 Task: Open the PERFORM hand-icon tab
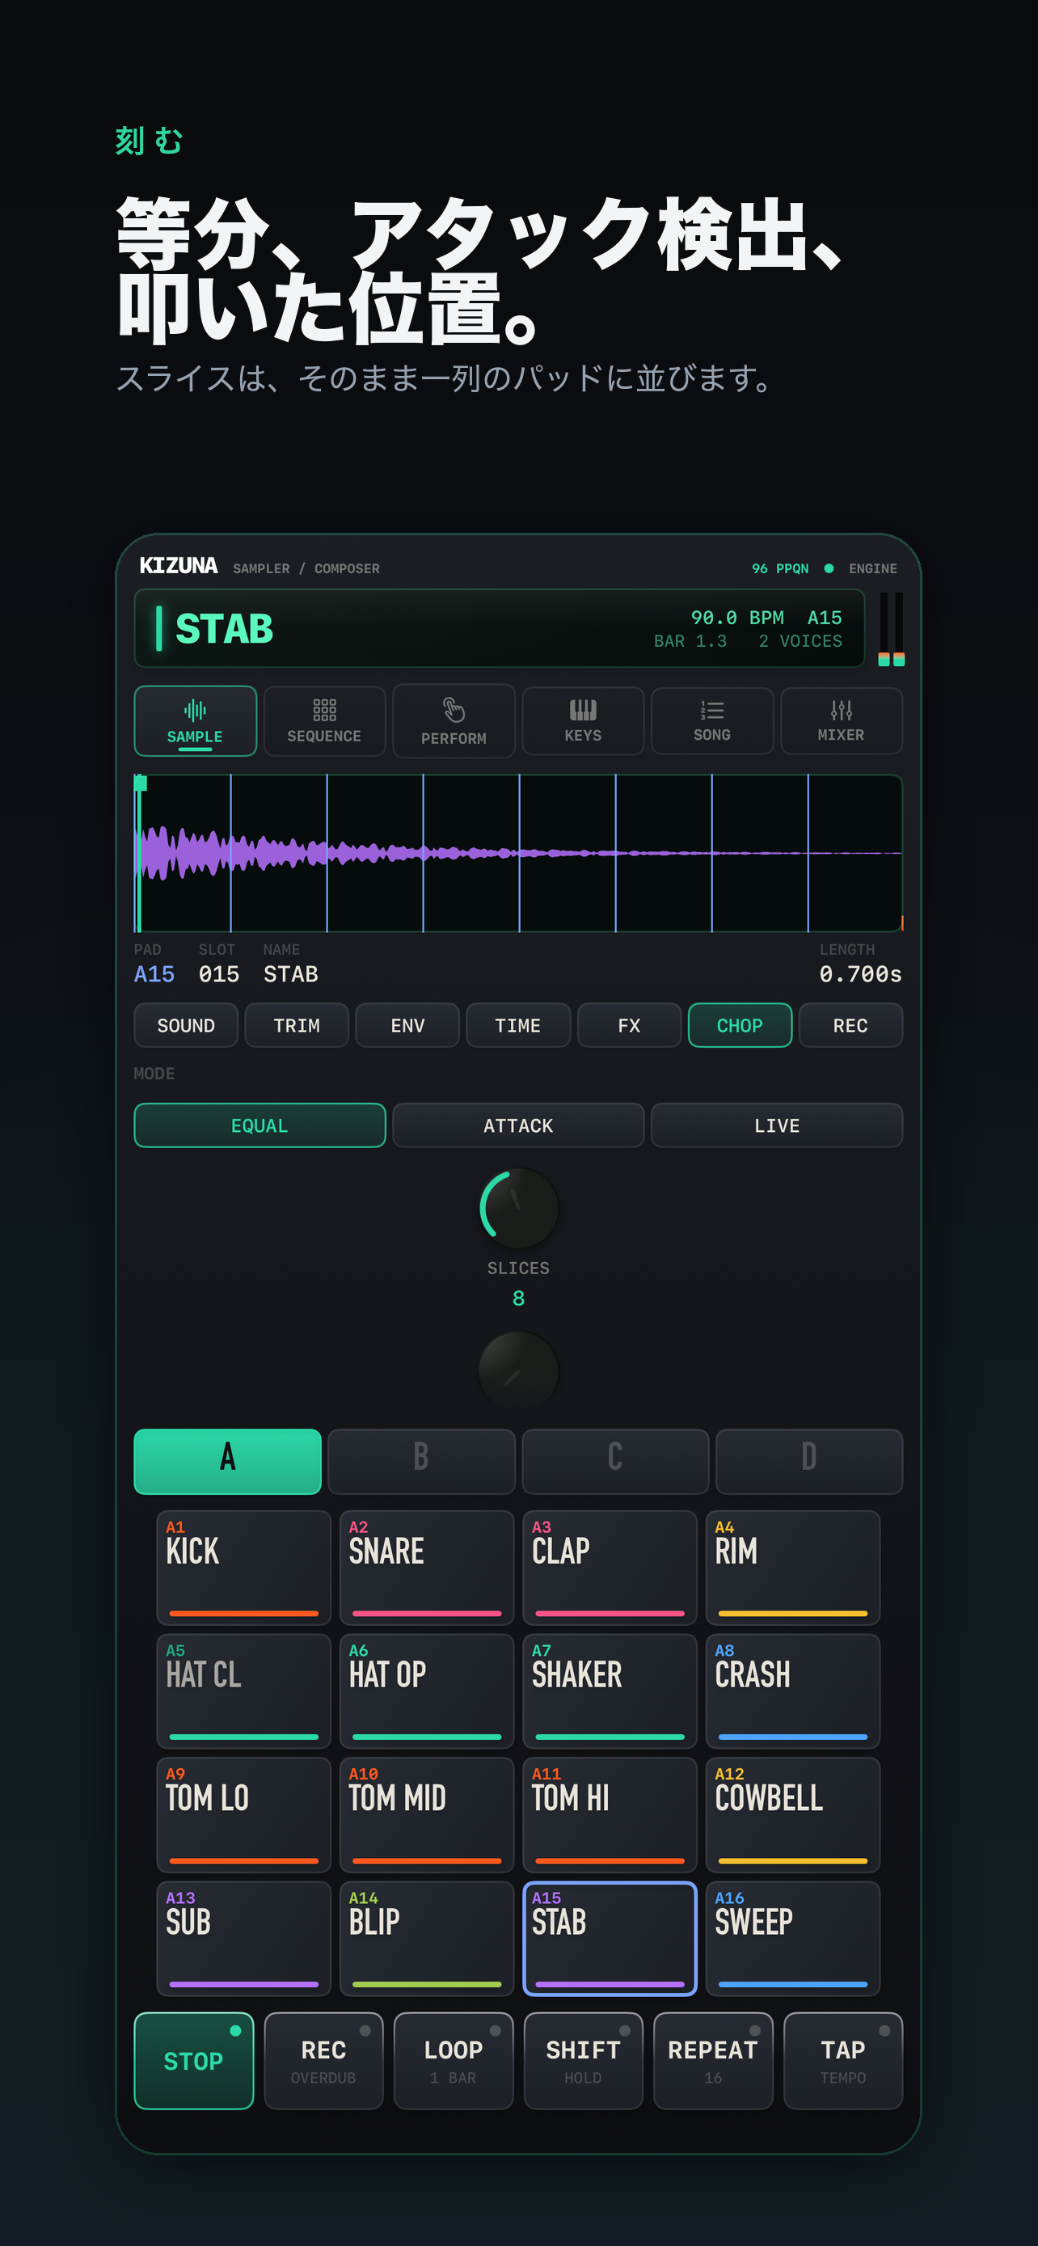tap(454, 720)
